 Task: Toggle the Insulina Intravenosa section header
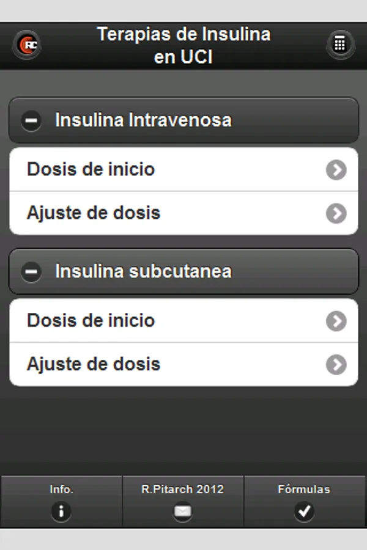183,120
